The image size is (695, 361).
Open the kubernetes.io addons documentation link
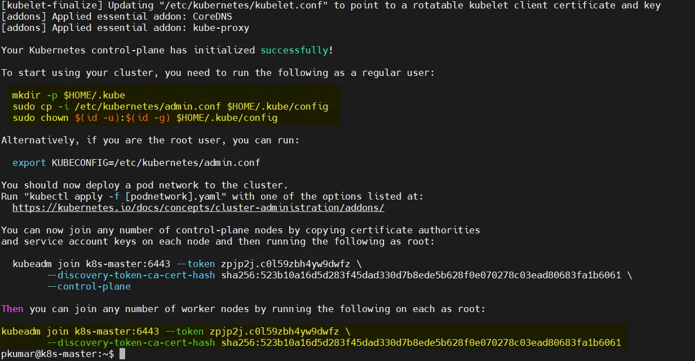click(x=198, y=207)
